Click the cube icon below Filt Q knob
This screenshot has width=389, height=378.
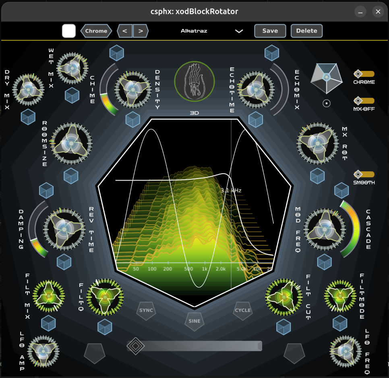105,327
